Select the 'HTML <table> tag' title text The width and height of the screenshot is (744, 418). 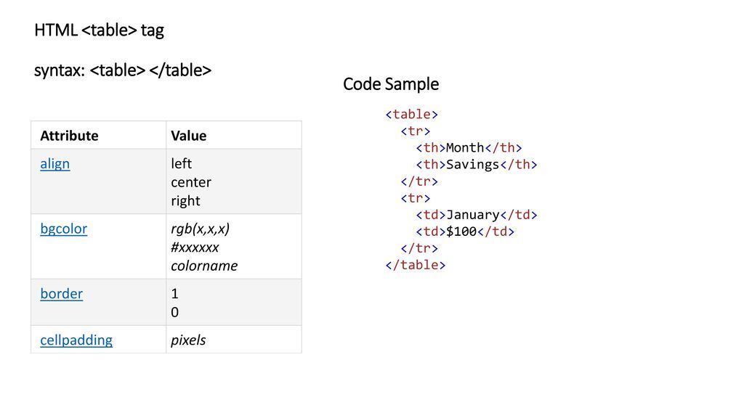pos(99,30)
